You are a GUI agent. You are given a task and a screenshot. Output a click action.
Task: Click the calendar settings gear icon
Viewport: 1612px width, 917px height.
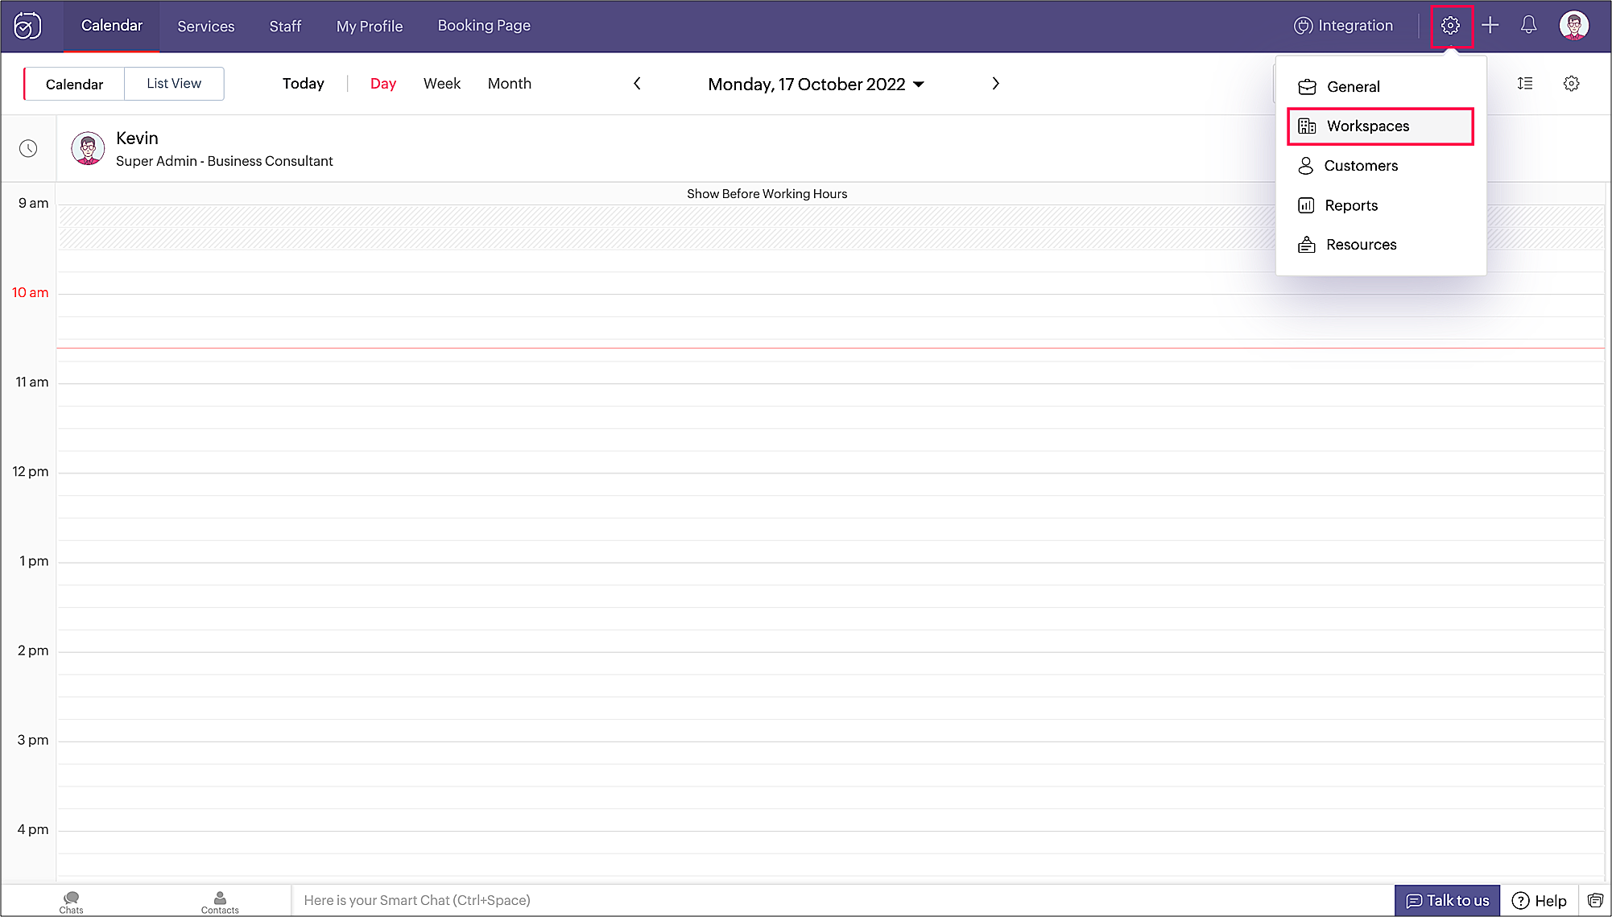pos(1571,84)
